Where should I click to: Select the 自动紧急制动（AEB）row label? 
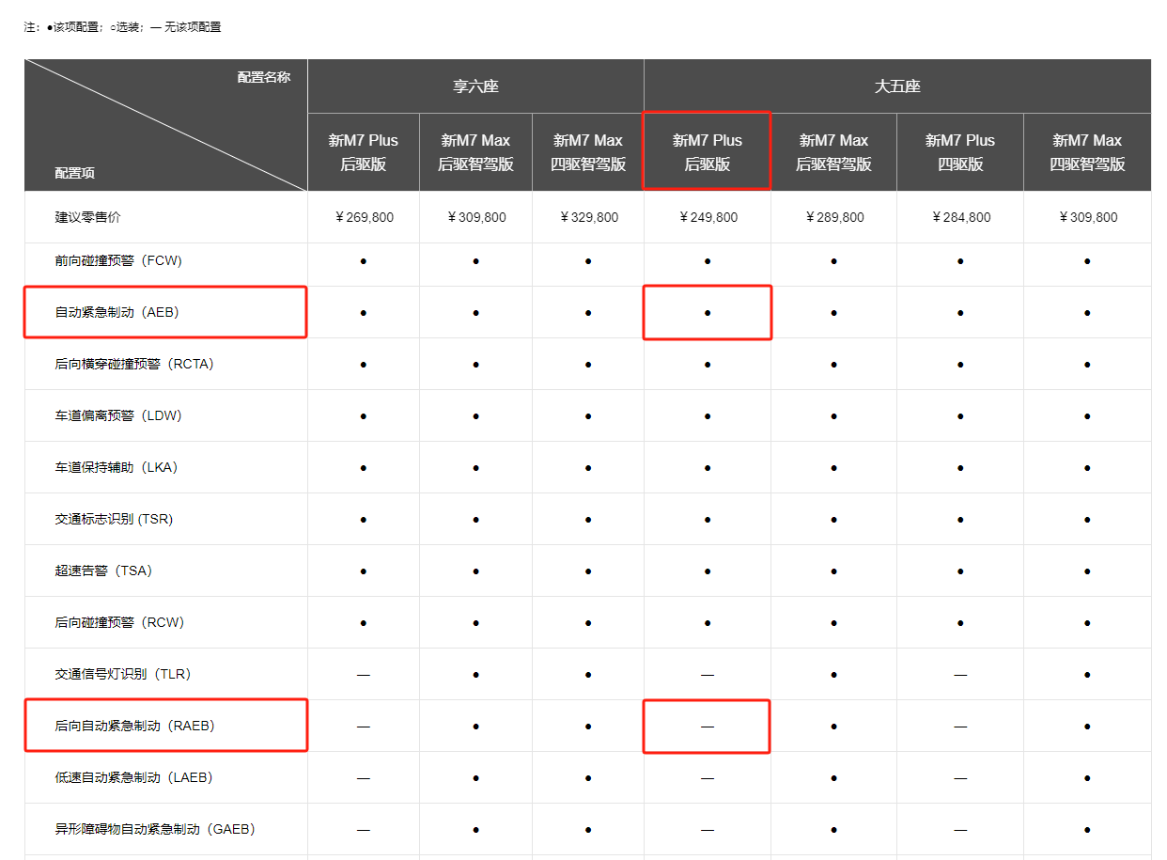[117, 312]
